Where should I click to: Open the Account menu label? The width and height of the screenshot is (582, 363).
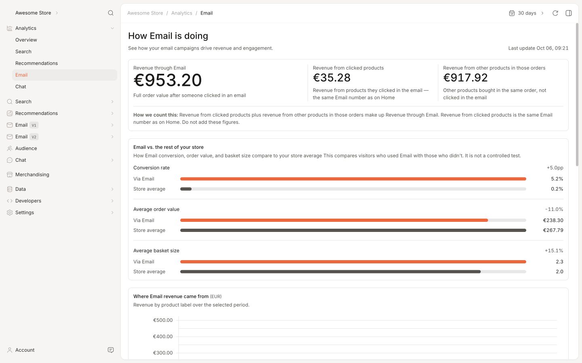coord(25,350)
